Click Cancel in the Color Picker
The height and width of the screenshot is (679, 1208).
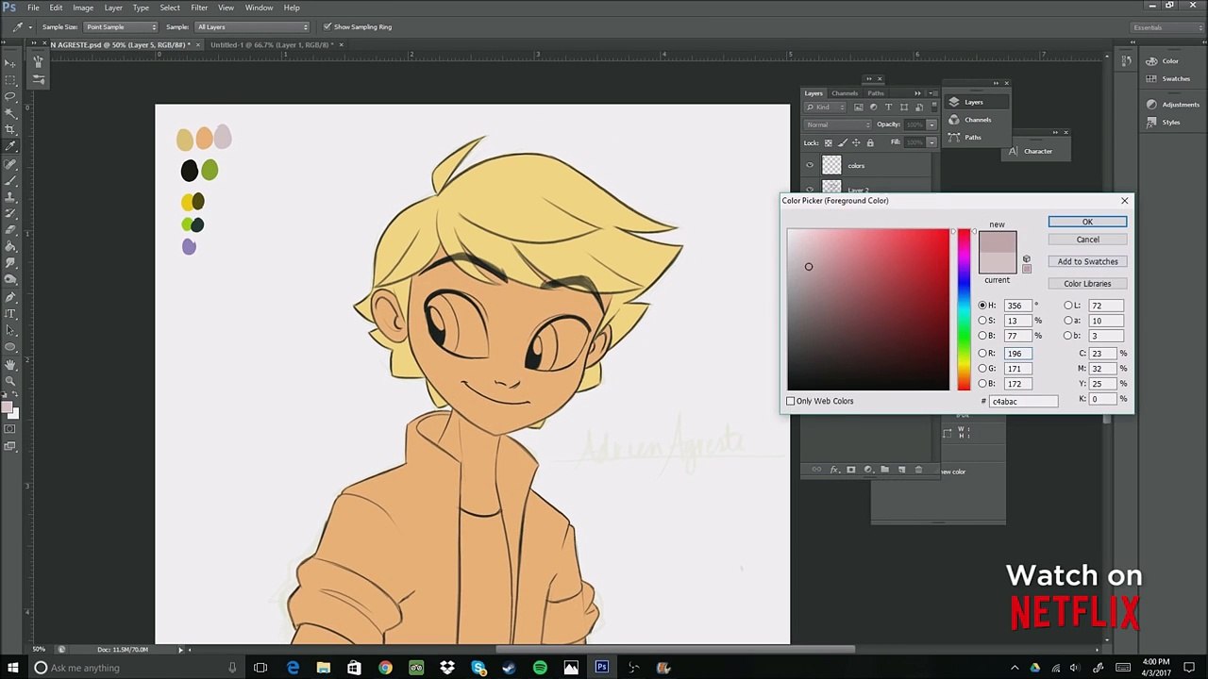click(x=1087, y=240)
